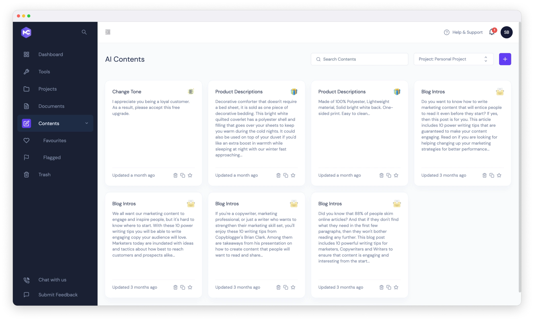Favourite the top-row Blog Intros card
This screenshot has width=534, height=321.
[x=499, y=175]
